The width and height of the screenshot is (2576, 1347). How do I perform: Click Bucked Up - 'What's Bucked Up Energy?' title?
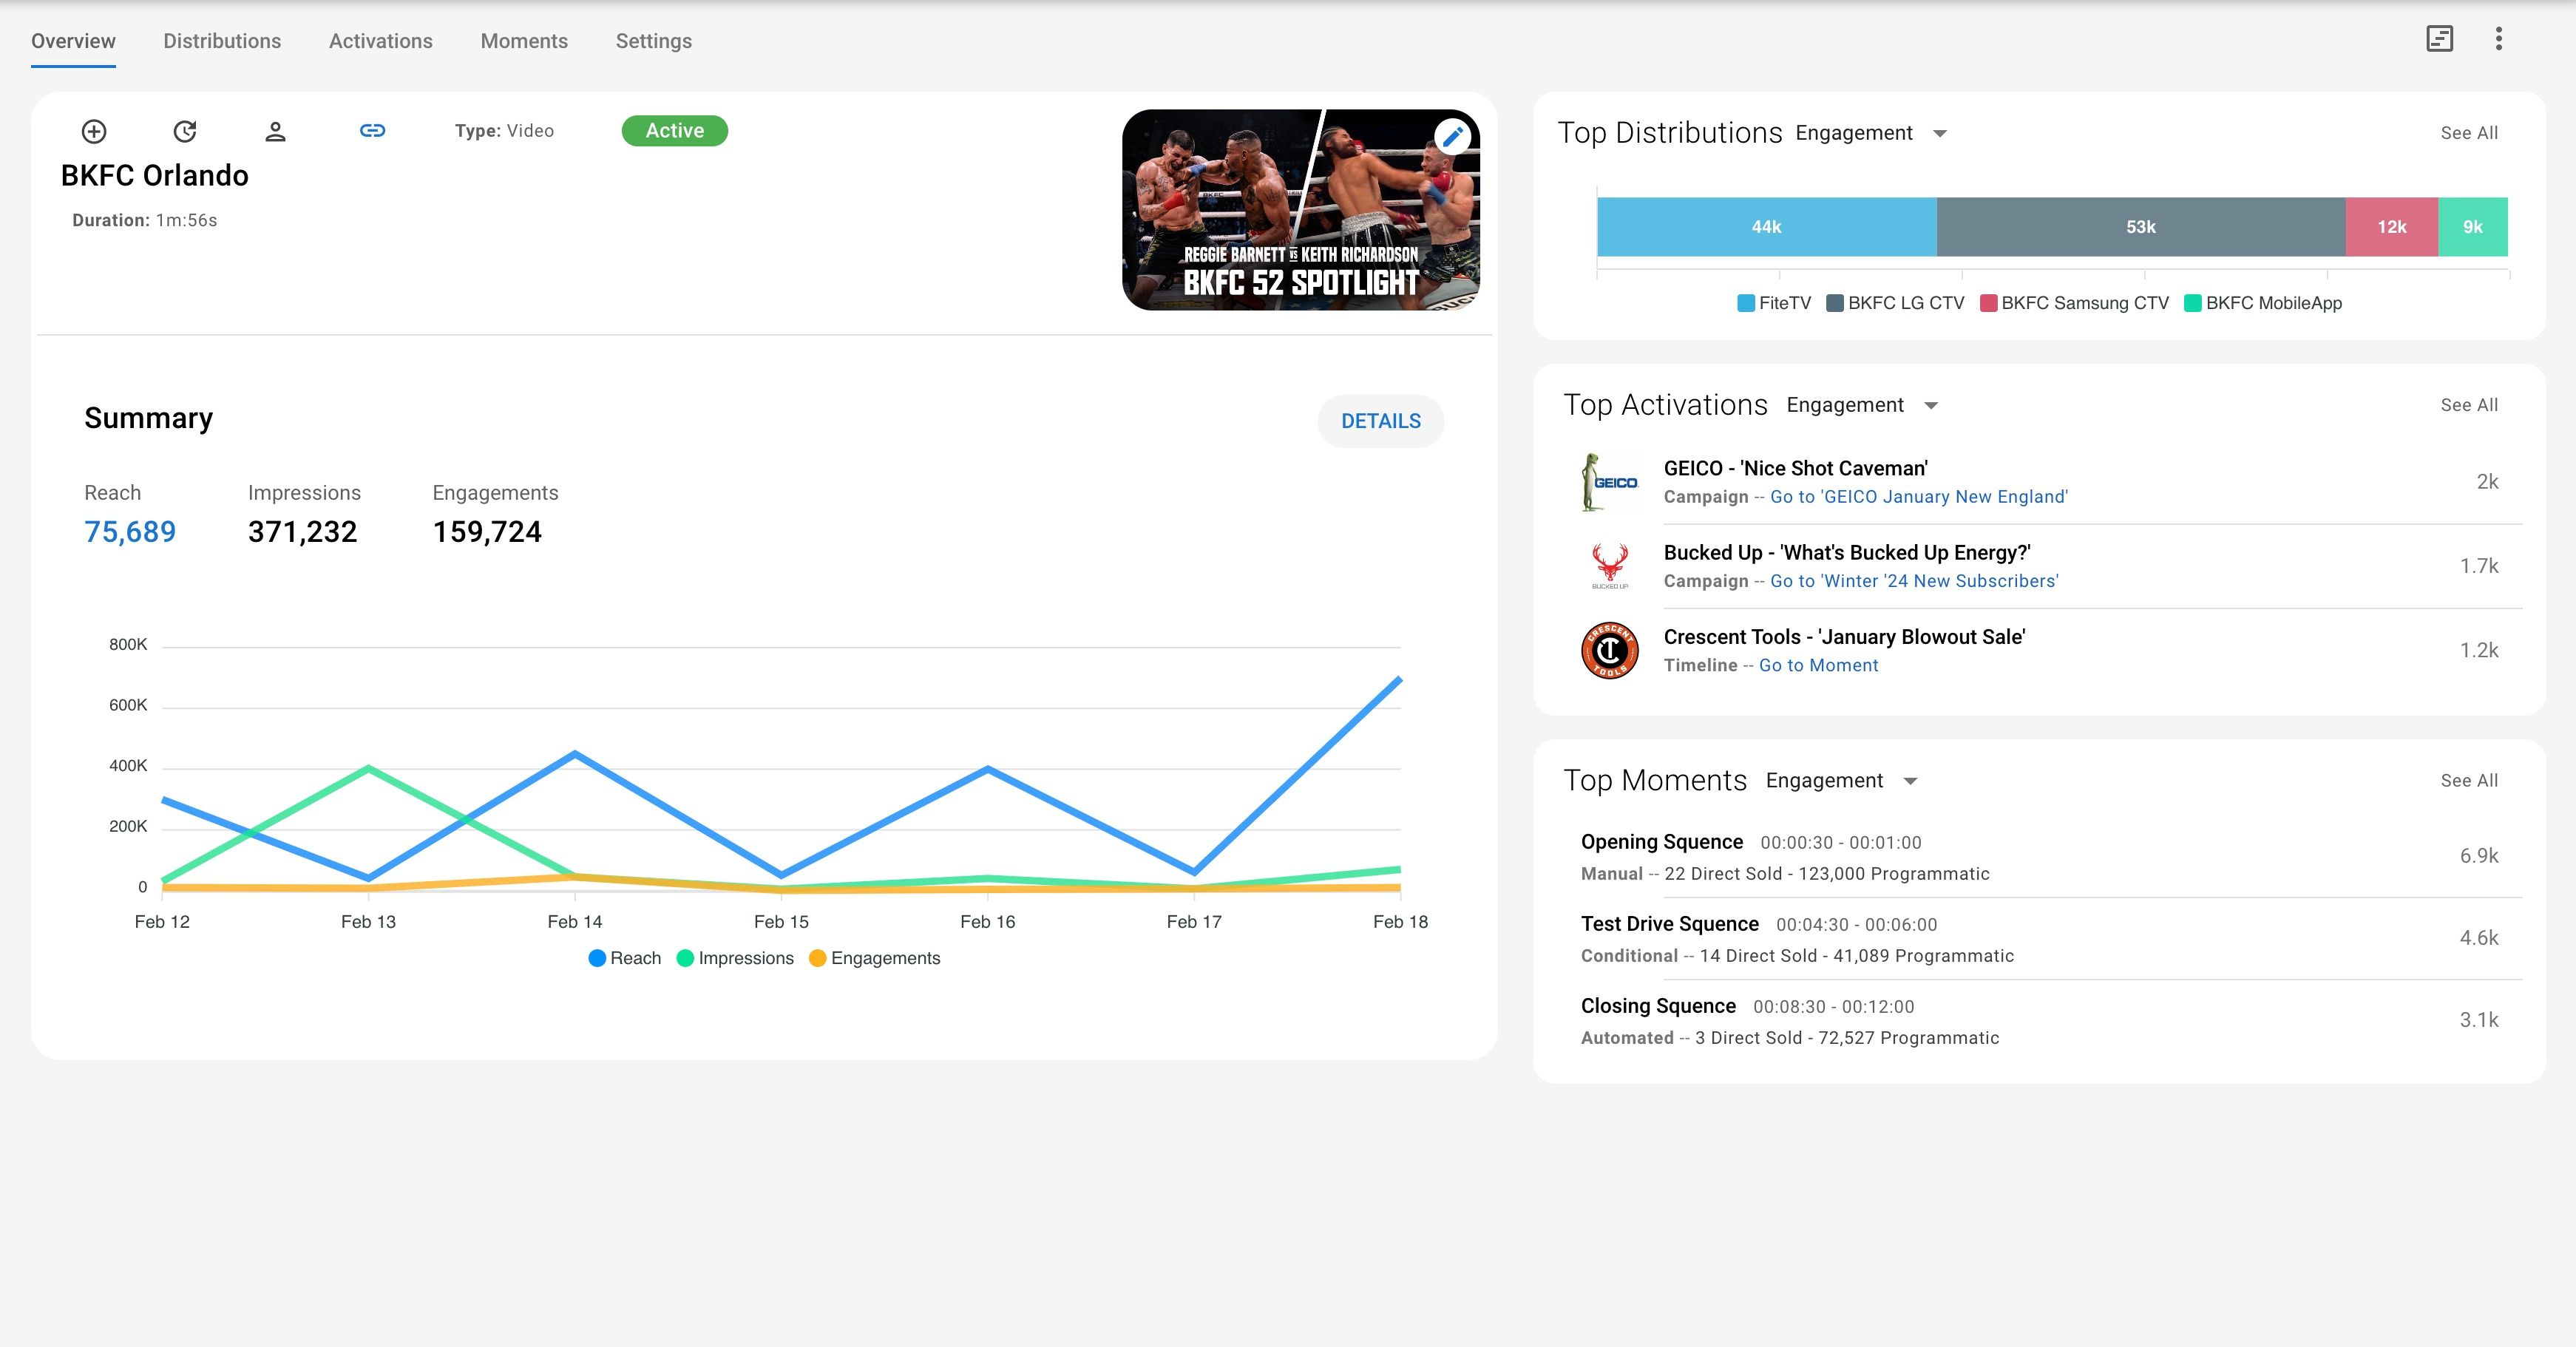(x=1847, y=553)
